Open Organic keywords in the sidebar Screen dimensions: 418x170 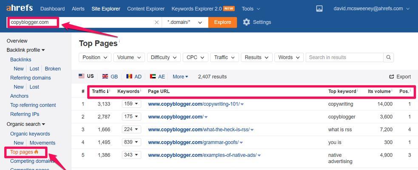(30, 133)
